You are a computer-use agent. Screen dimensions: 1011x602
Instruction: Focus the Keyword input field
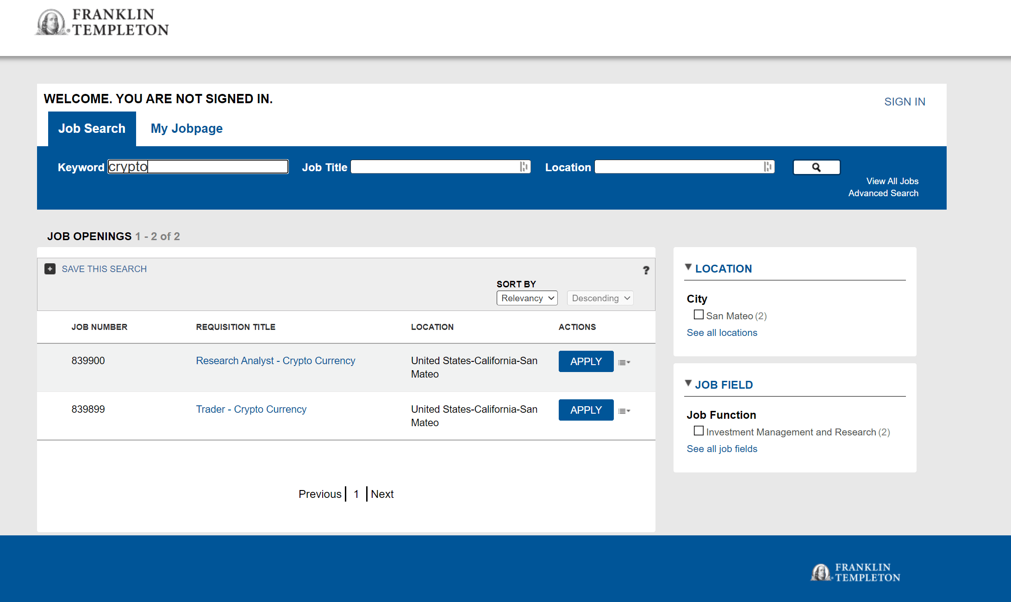[198, 167]
